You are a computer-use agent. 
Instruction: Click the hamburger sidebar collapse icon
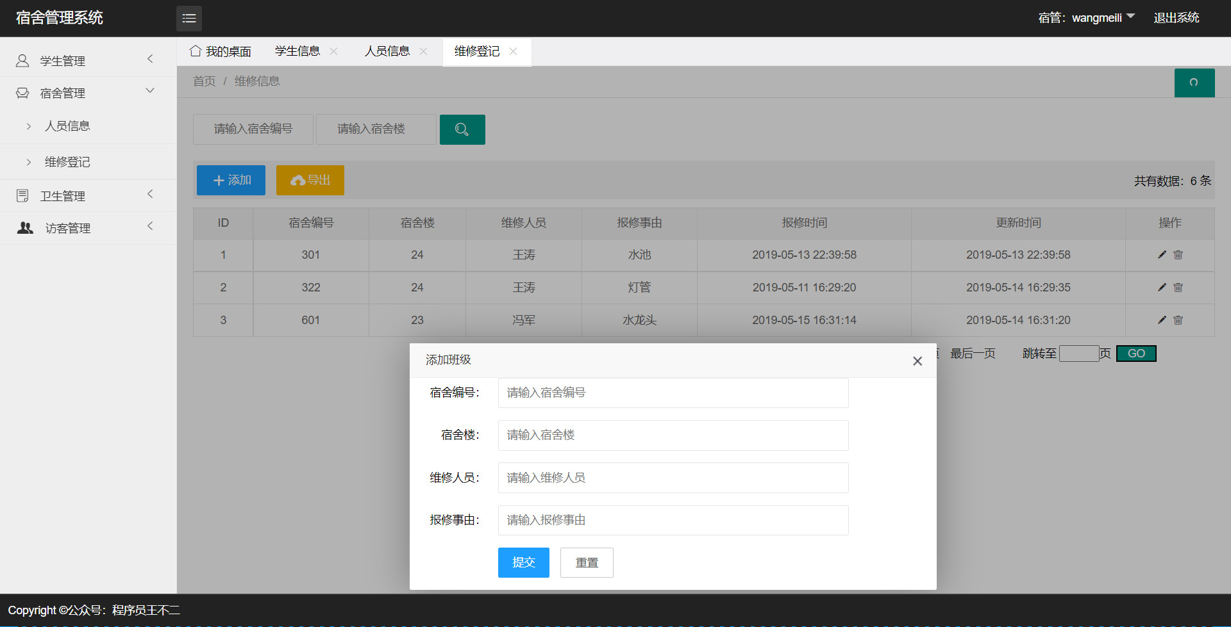pyautogui.click(x=188, y=18)
